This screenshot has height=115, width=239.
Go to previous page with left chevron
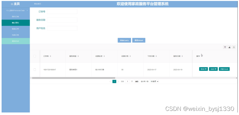110,82
